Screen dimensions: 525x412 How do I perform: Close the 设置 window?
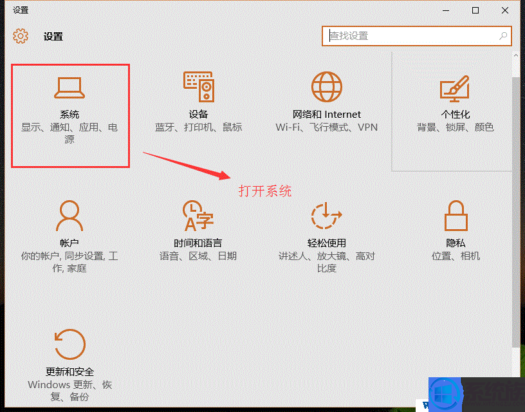coord(505,10)
